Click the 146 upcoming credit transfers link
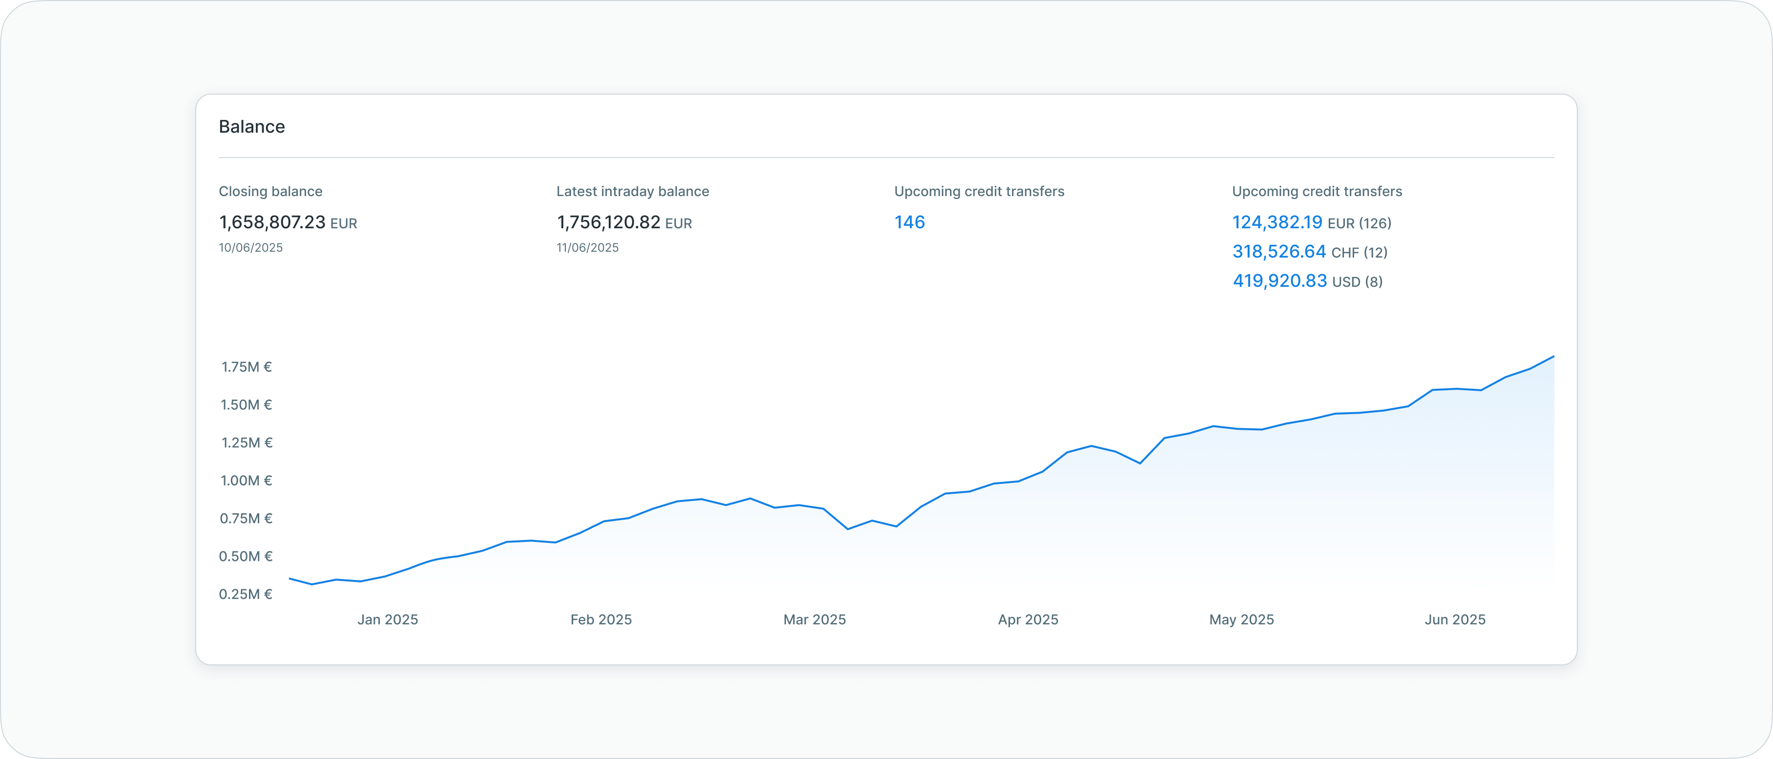 click(x=909, y=222)
